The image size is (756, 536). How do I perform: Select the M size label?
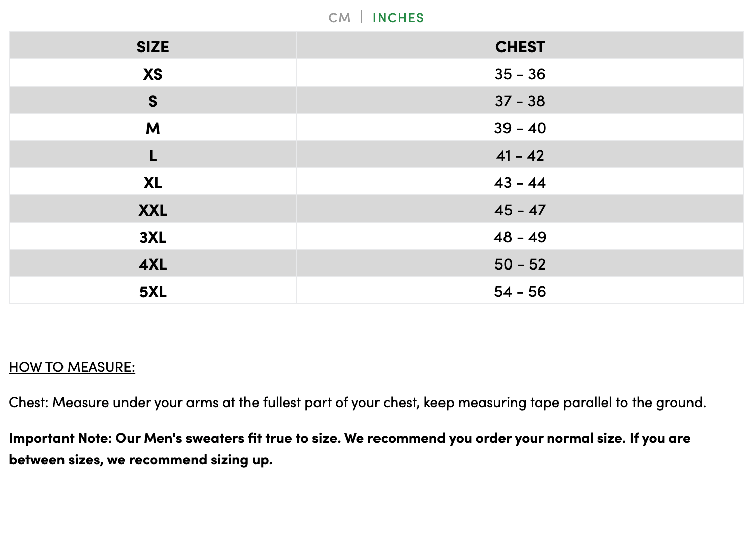click(153, 128)
